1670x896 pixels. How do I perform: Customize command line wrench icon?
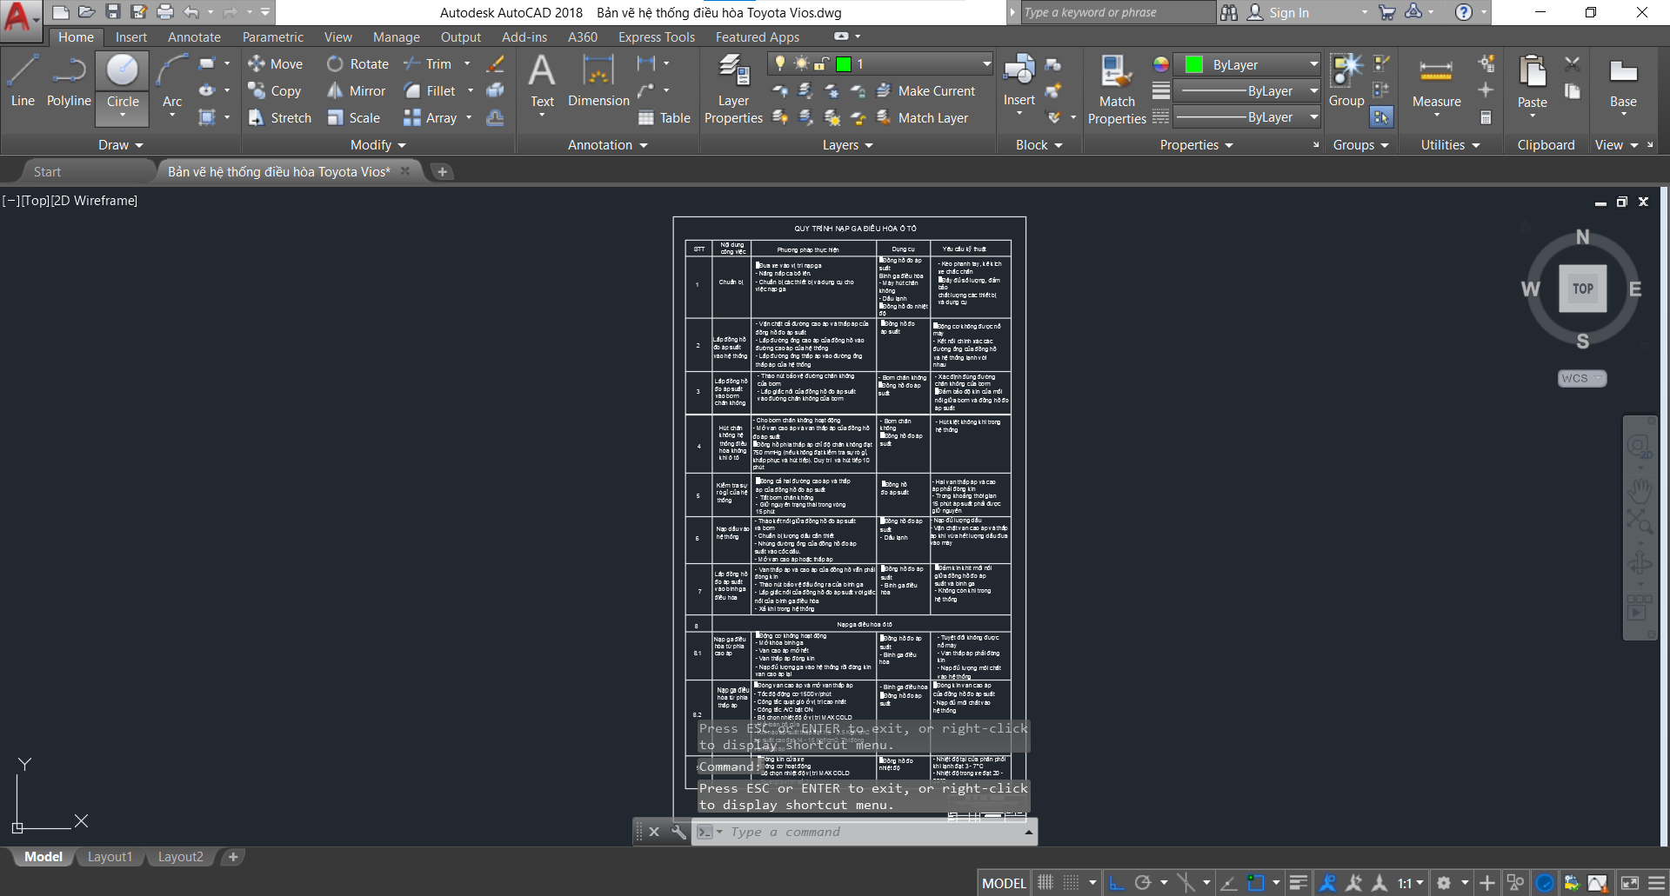678,832
